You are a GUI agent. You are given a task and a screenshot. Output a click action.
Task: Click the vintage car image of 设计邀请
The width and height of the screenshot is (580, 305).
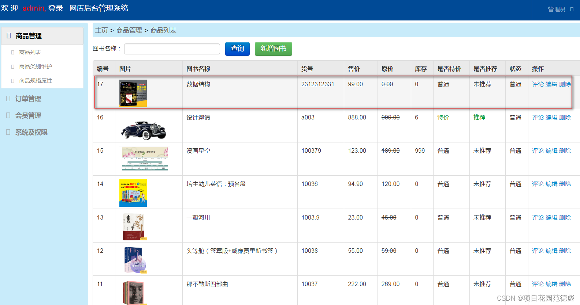pos(144,130)
